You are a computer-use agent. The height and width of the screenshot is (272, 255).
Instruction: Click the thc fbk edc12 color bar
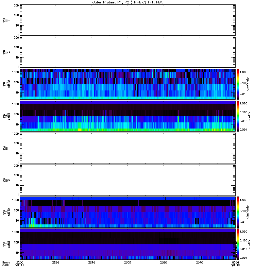click(x=238, y=212)
